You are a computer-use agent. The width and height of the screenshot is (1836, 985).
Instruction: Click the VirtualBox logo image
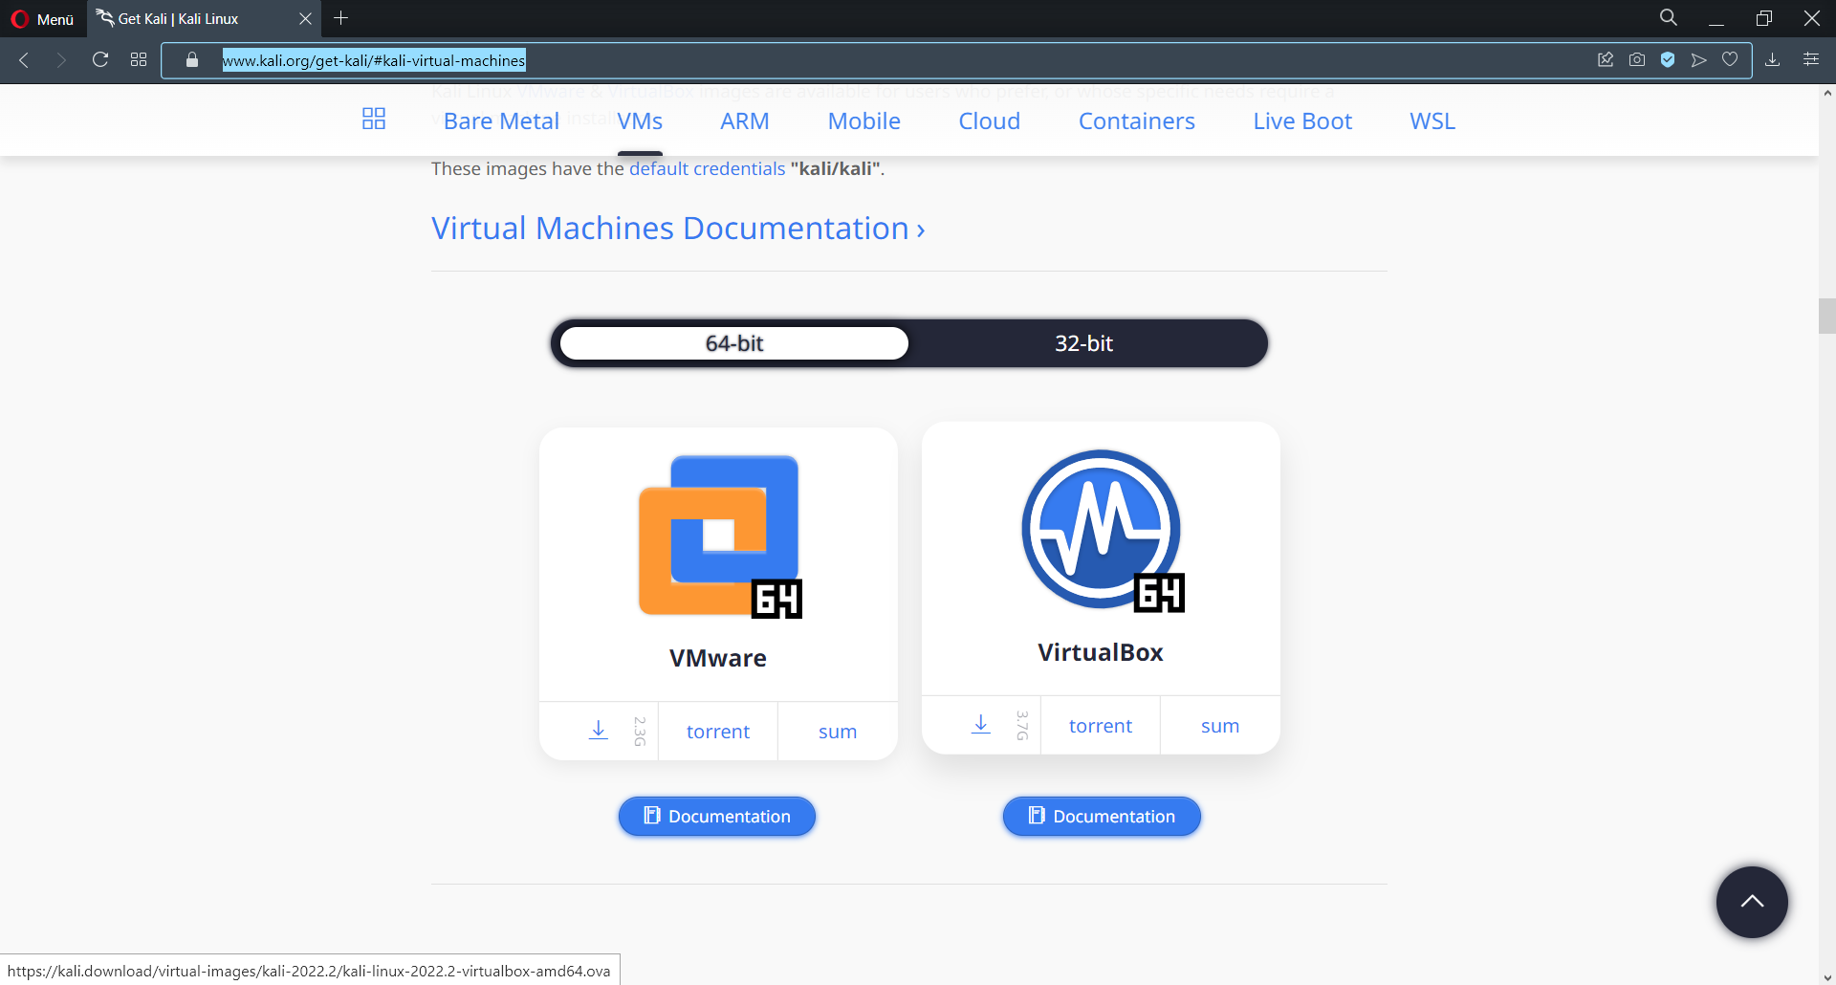tap(1102, 530)
